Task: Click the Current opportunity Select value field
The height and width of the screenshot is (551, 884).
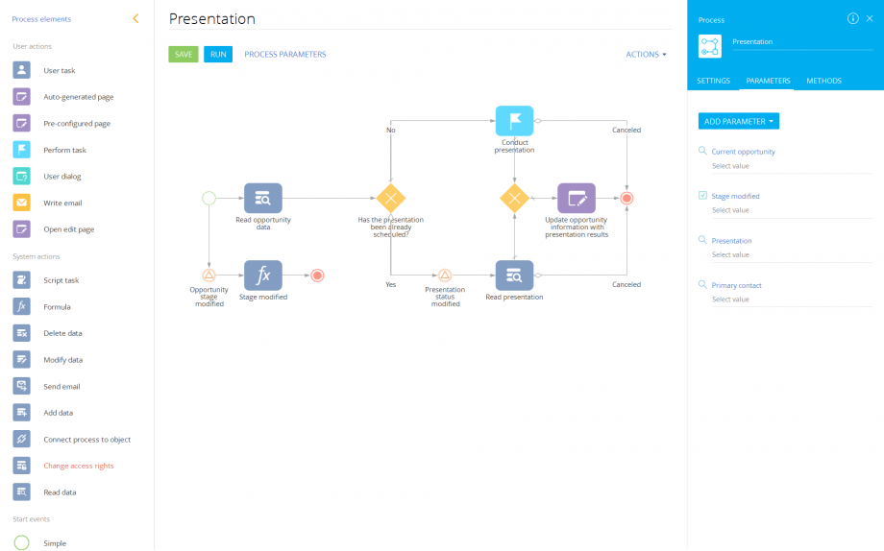Action: (x=792, y=166)
